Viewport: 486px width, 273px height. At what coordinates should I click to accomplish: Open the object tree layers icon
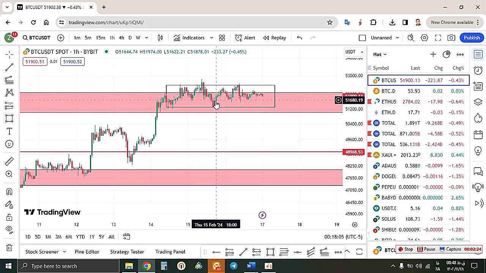(478, 102)
